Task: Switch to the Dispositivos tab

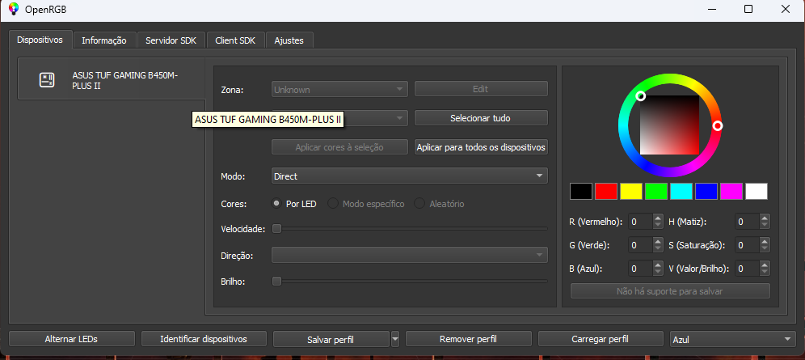Action: point(40,40)
